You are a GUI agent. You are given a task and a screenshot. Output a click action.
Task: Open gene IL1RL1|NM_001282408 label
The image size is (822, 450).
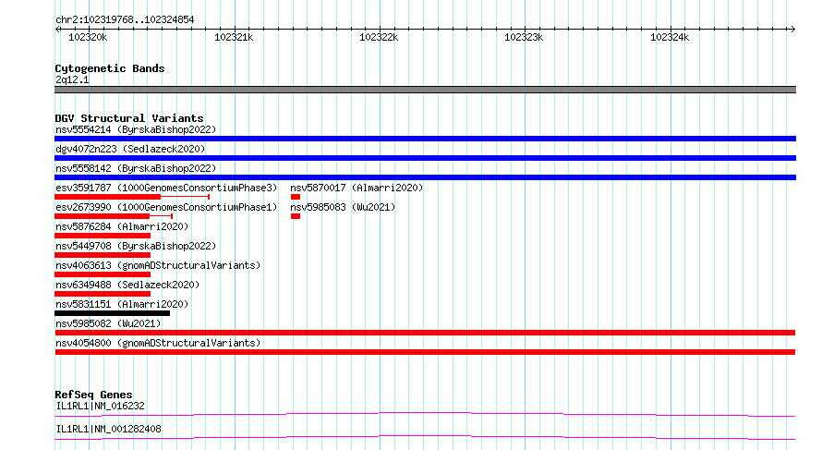click(108, 429)
